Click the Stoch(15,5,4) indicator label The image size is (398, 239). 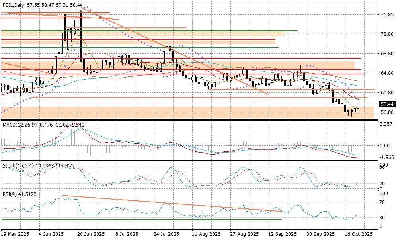pyautogui.click(x=16, y=165)
